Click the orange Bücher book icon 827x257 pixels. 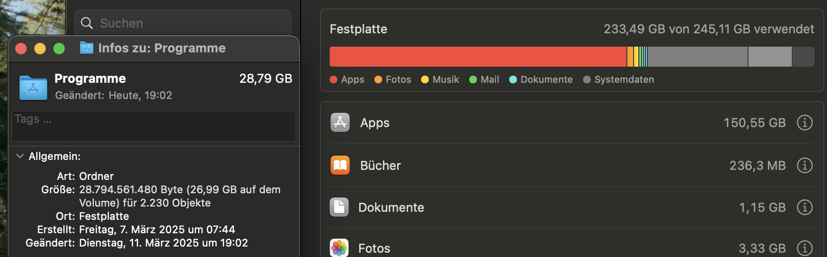pos(340,166)
